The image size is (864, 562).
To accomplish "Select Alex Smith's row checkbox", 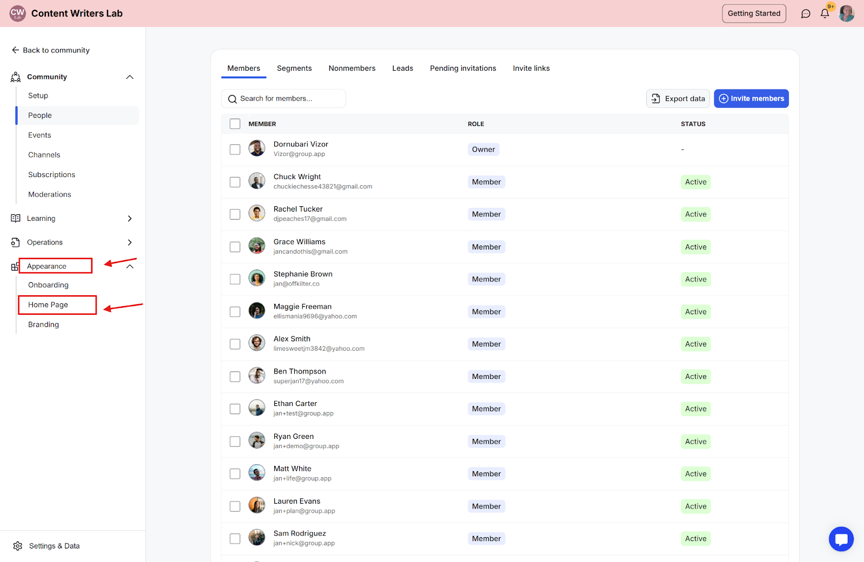I will tap(235, 344).
